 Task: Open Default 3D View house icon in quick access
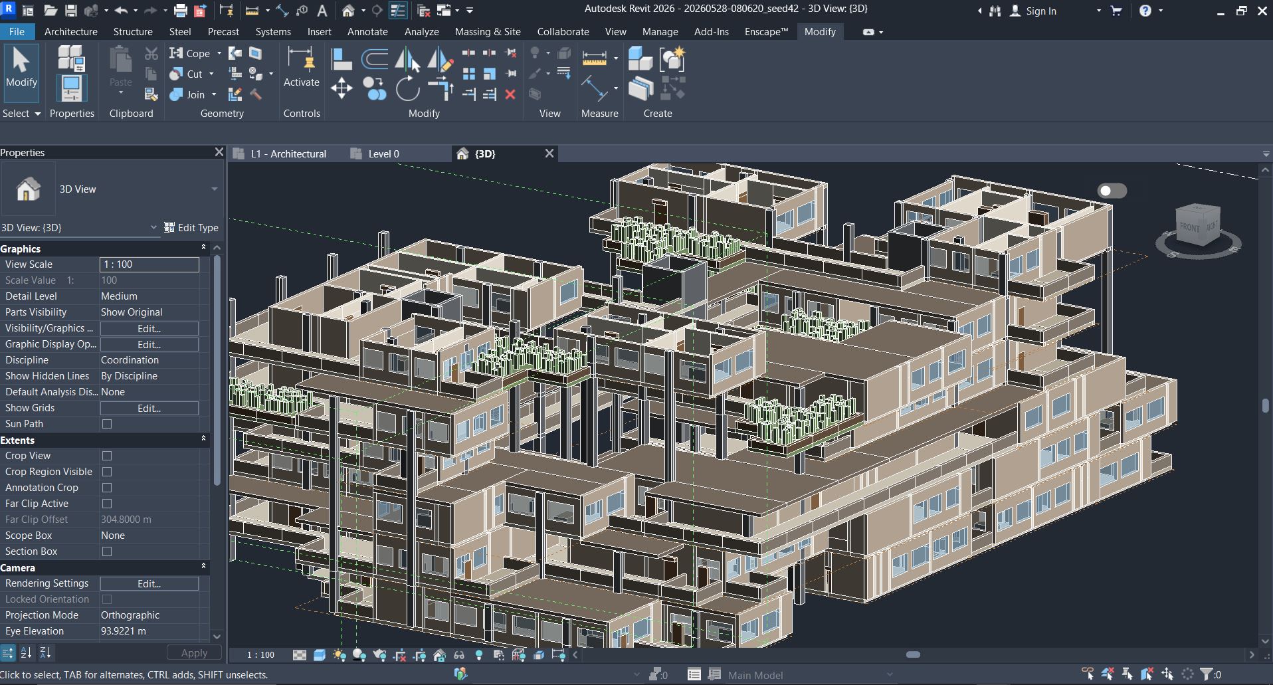(348, 11)
